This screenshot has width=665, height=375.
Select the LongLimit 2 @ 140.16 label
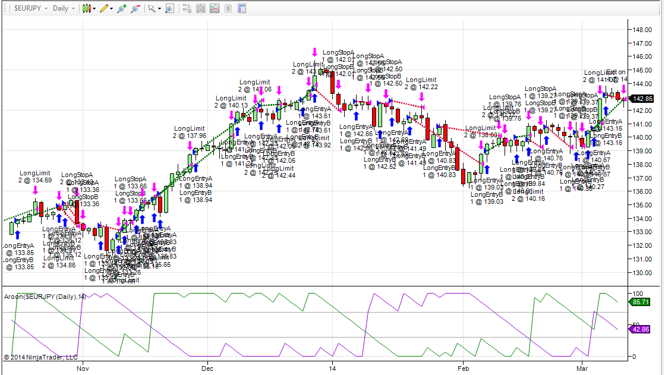point(528,195)
